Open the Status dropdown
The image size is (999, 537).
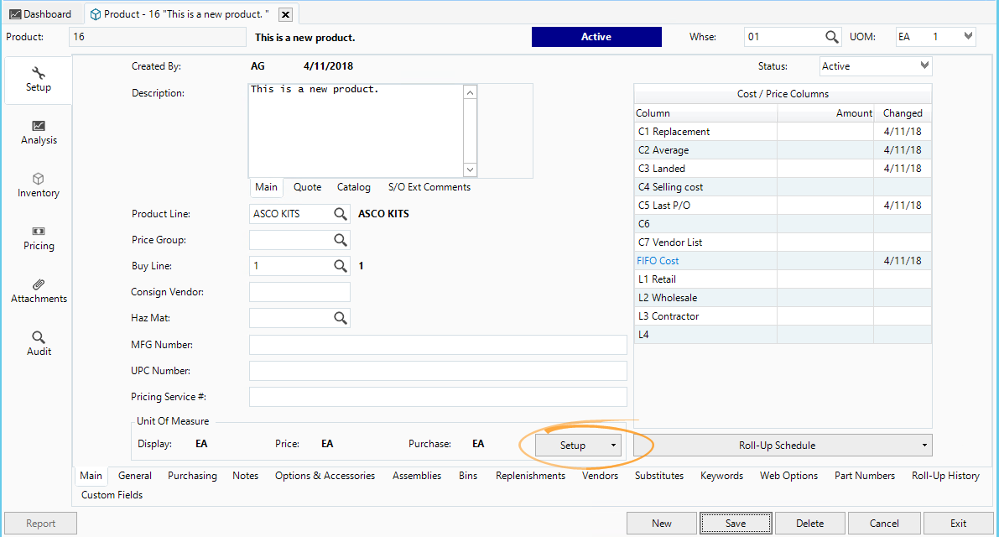(x=923, y=65)
